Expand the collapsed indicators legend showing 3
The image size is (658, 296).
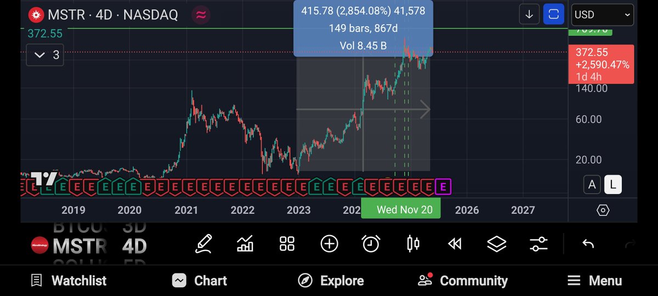(45, 55)
